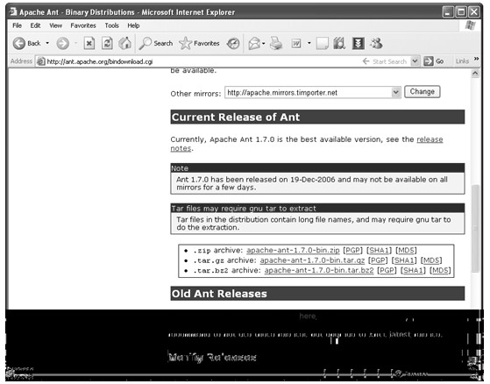Open the Mail envelope icon
Screen dimensions: 490x384
(x=255, y=44)
